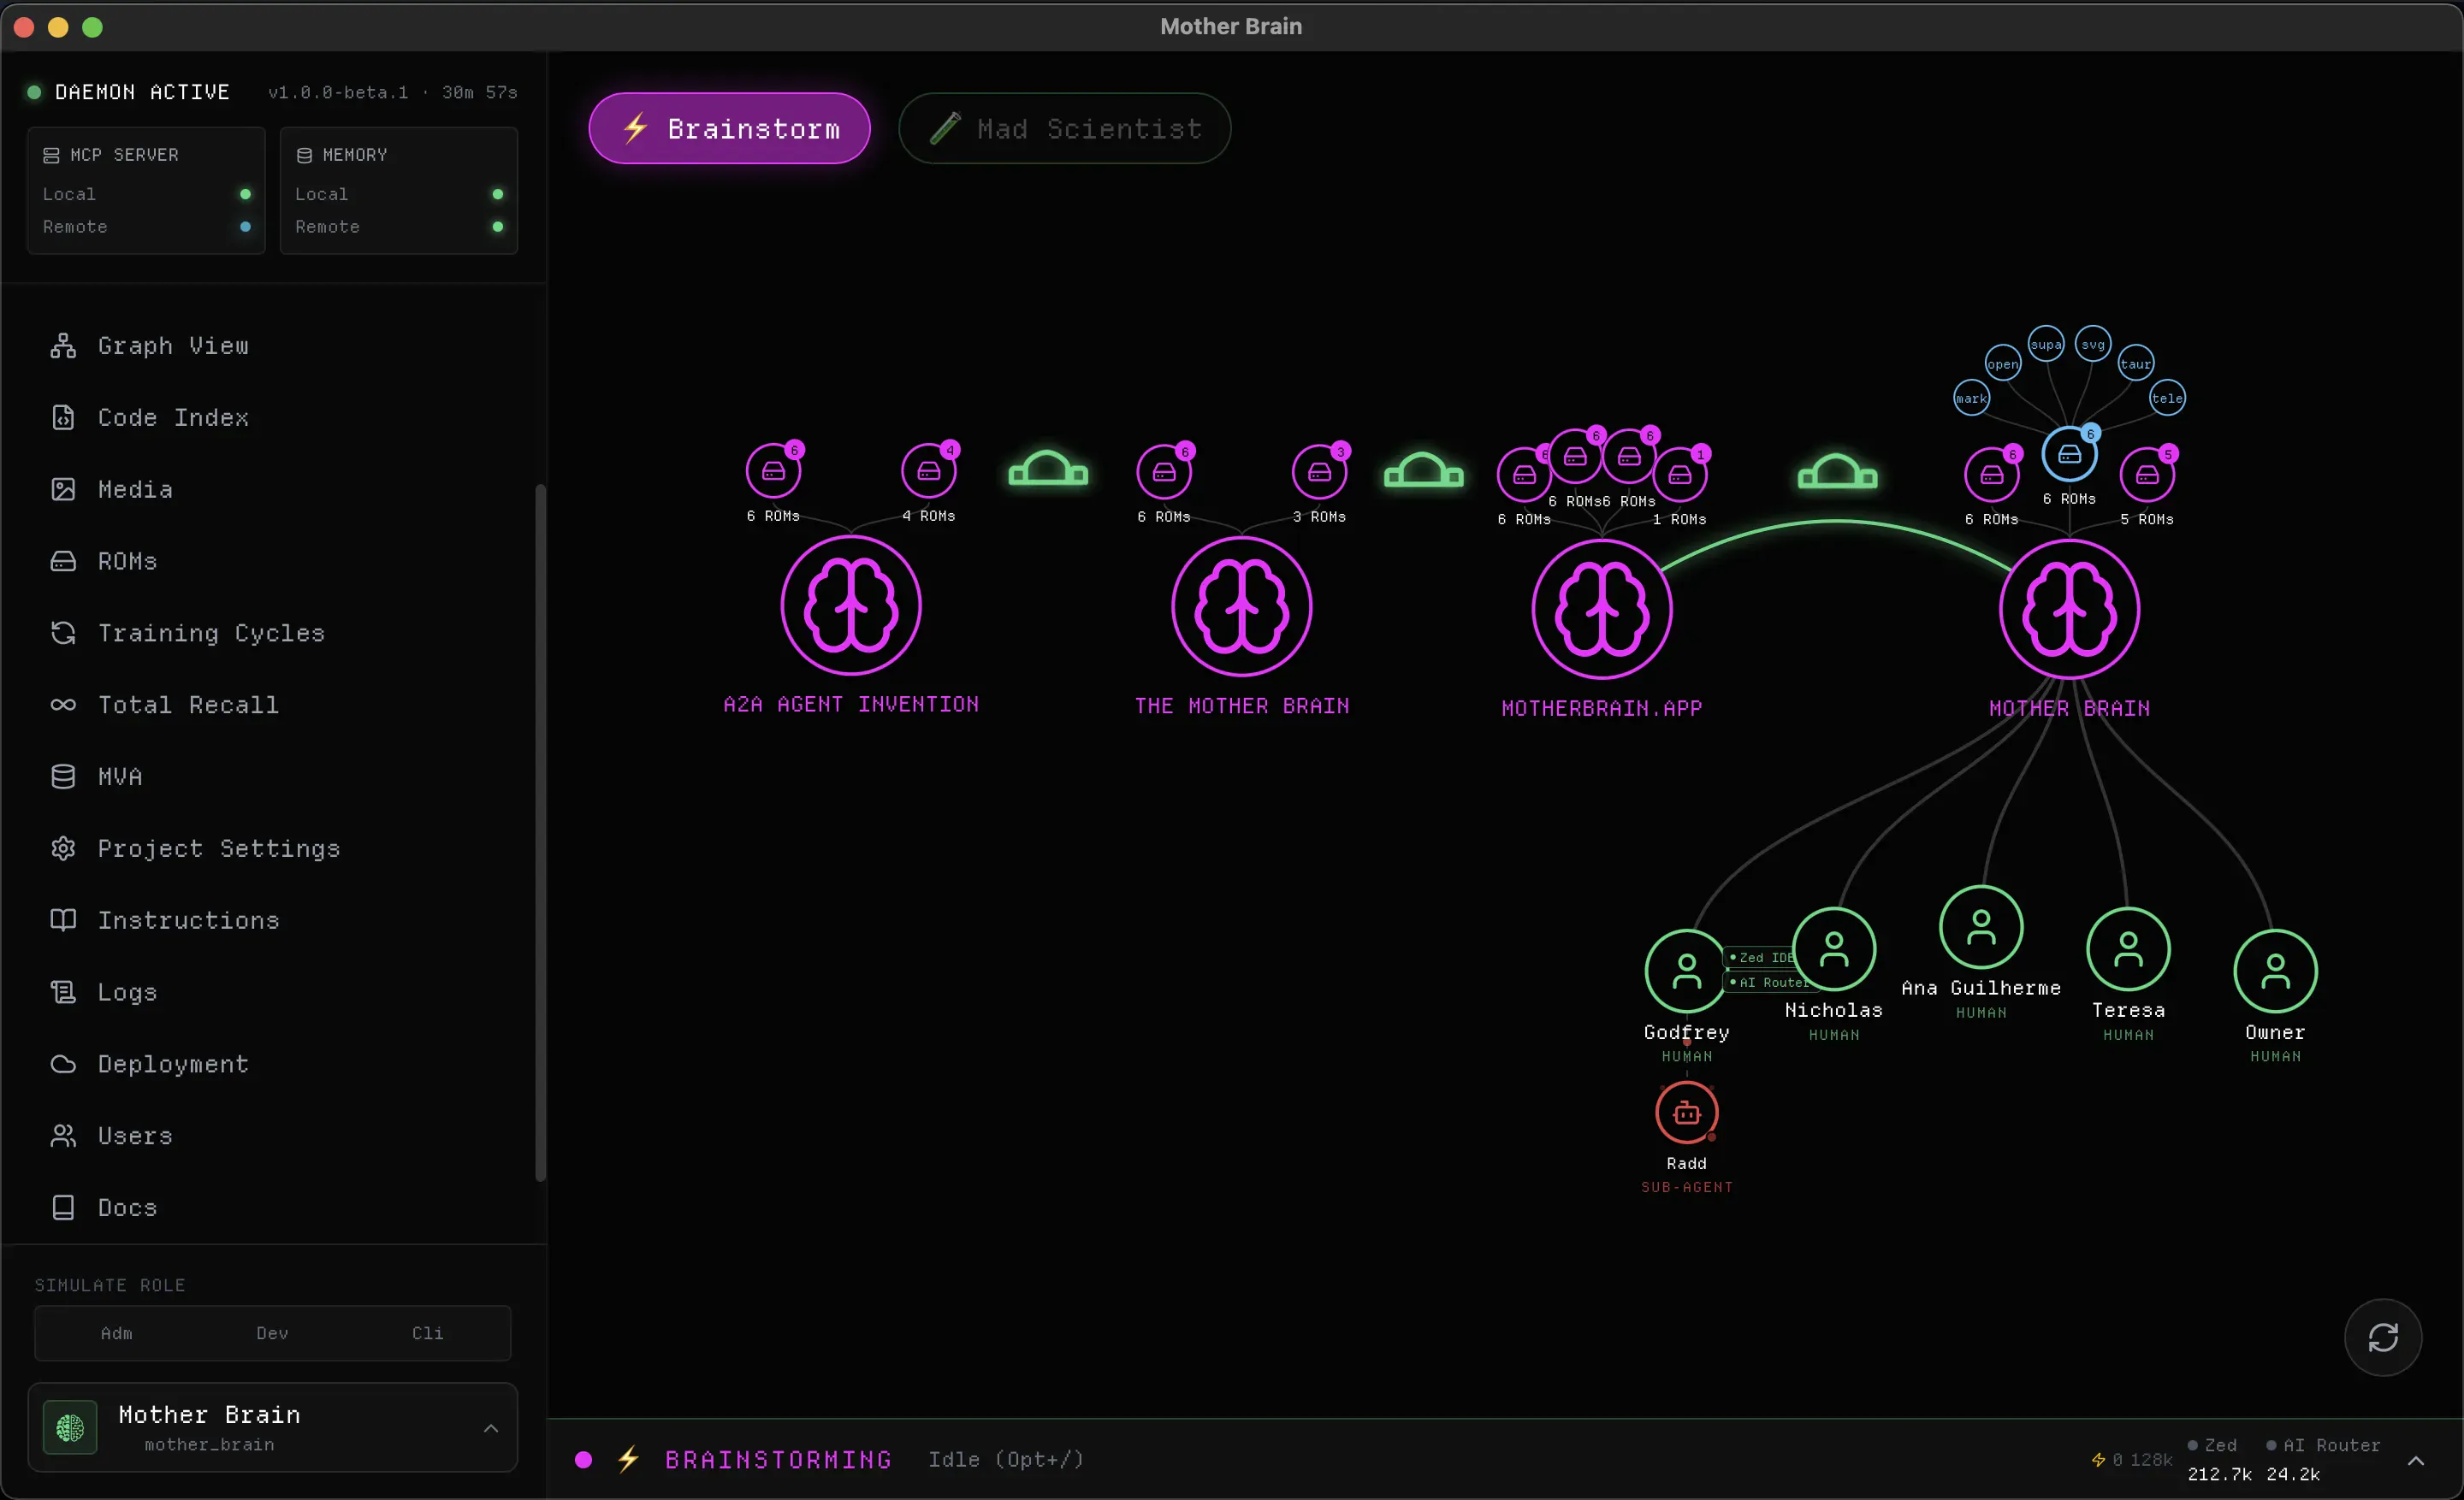Click the 'mark' satellite bubble
This screenshot has height=1500, width=2464.
1972,399
